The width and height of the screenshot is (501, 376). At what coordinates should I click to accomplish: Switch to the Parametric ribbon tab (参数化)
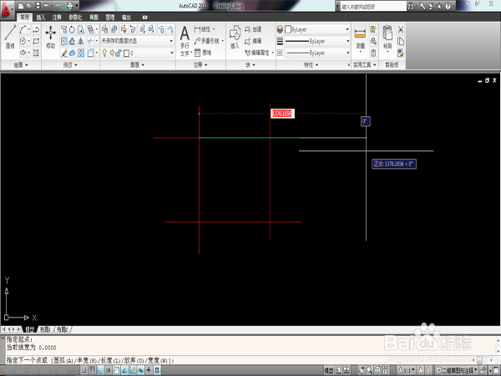click(x=75, y=18)
